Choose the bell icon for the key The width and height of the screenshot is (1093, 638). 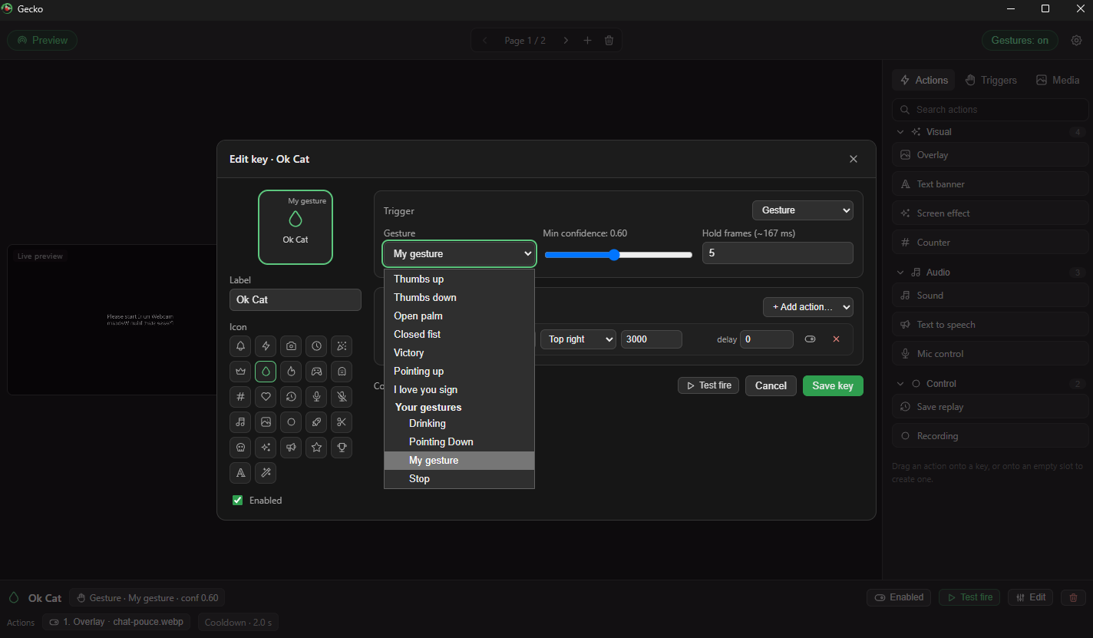240,346
